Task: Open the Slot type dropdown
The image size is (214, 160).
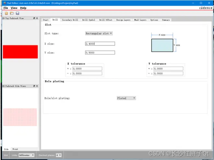Action: tap(99, 33)
